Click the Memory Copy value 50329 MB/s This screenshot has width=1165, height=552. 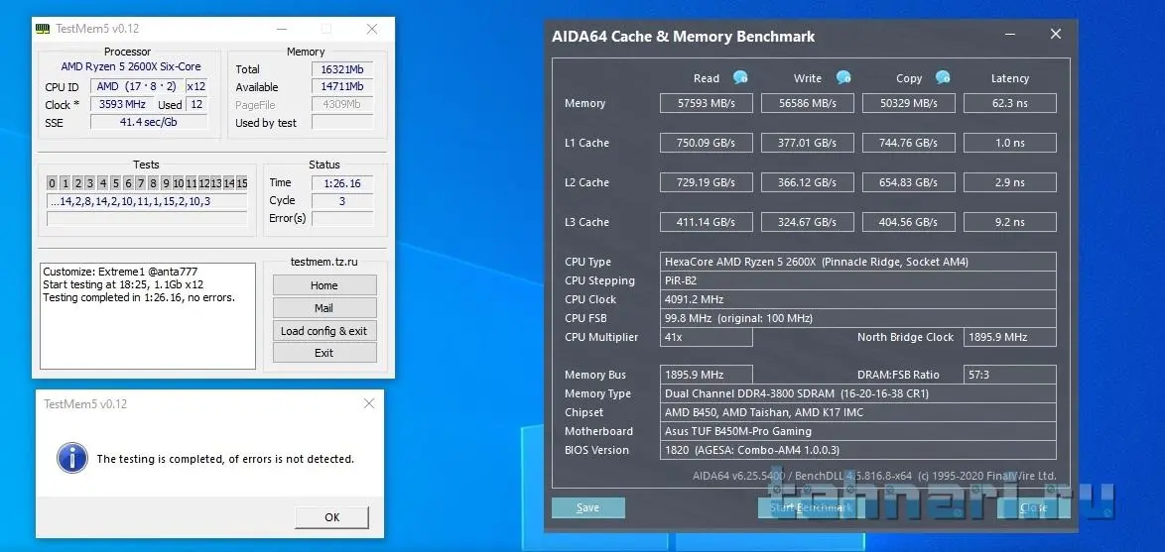909,103
